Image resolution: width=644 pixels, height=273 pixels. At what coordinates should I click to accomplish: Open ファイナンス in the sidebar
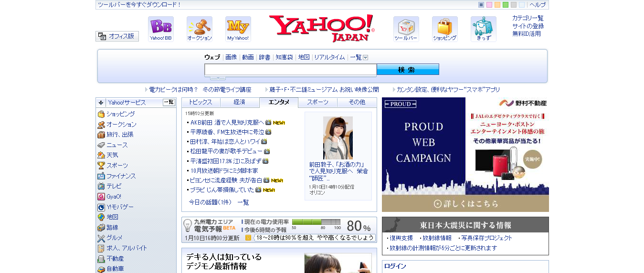(x=121, y=176)
